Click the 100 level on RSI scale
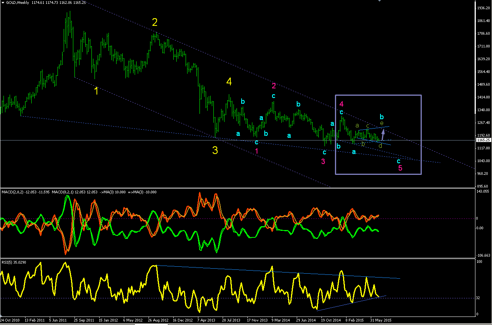This screenshot has width=492, height=325. 480,262
